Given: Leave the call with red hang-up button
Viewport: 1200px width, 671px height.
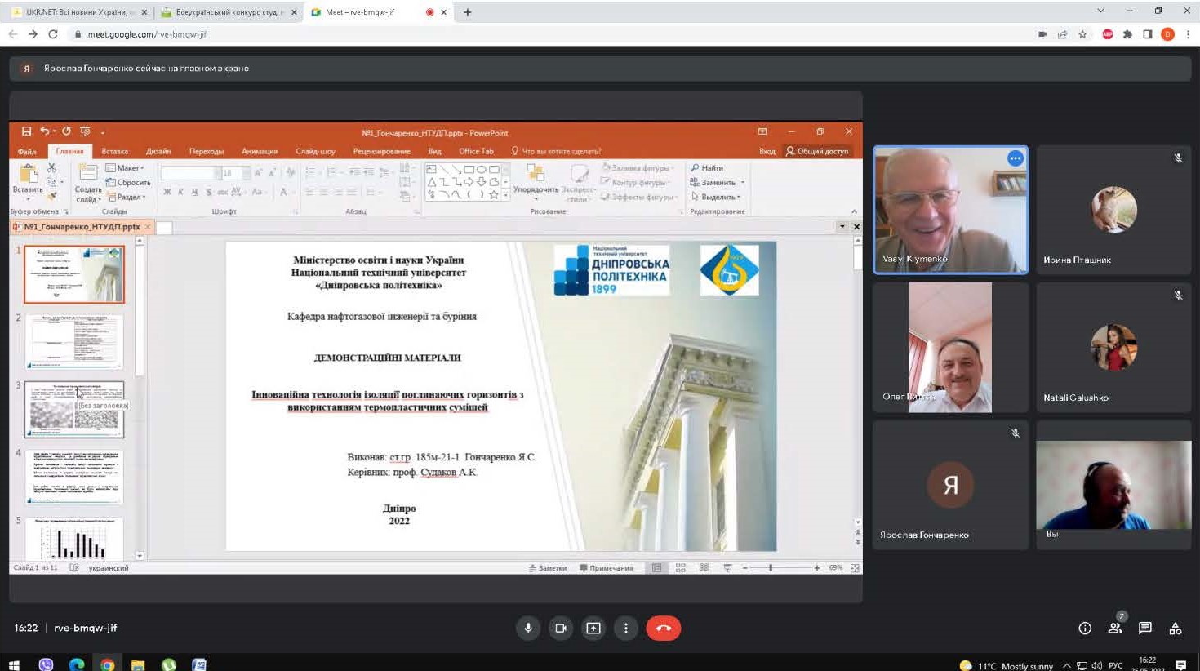Looking at the screenshot, I should pos(663,628).
